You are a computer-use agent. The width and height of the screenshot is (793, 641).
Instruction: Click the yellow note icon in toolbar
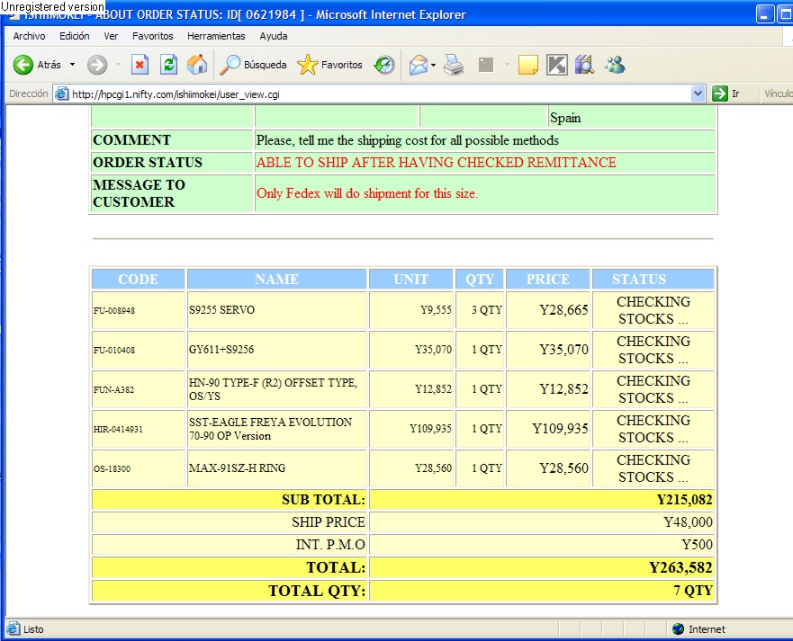click(528, 65)
